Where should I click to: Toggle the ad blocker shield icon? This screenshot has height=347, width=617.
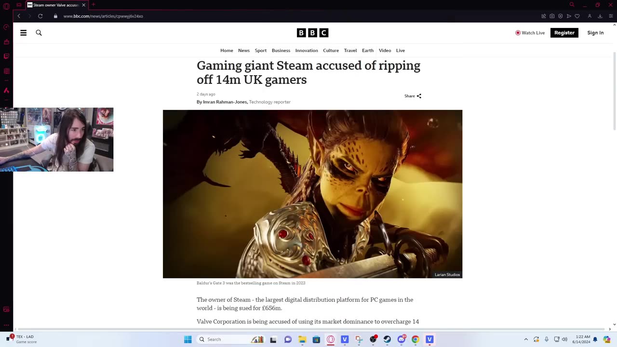click(x=560, y=16)
